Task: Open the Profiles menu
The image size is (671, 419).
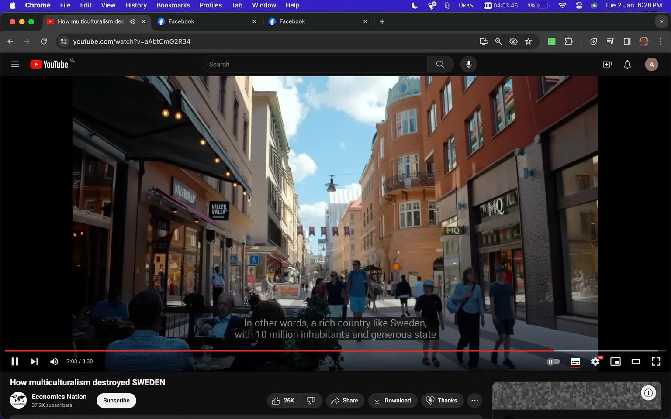Action: (211, 5)
